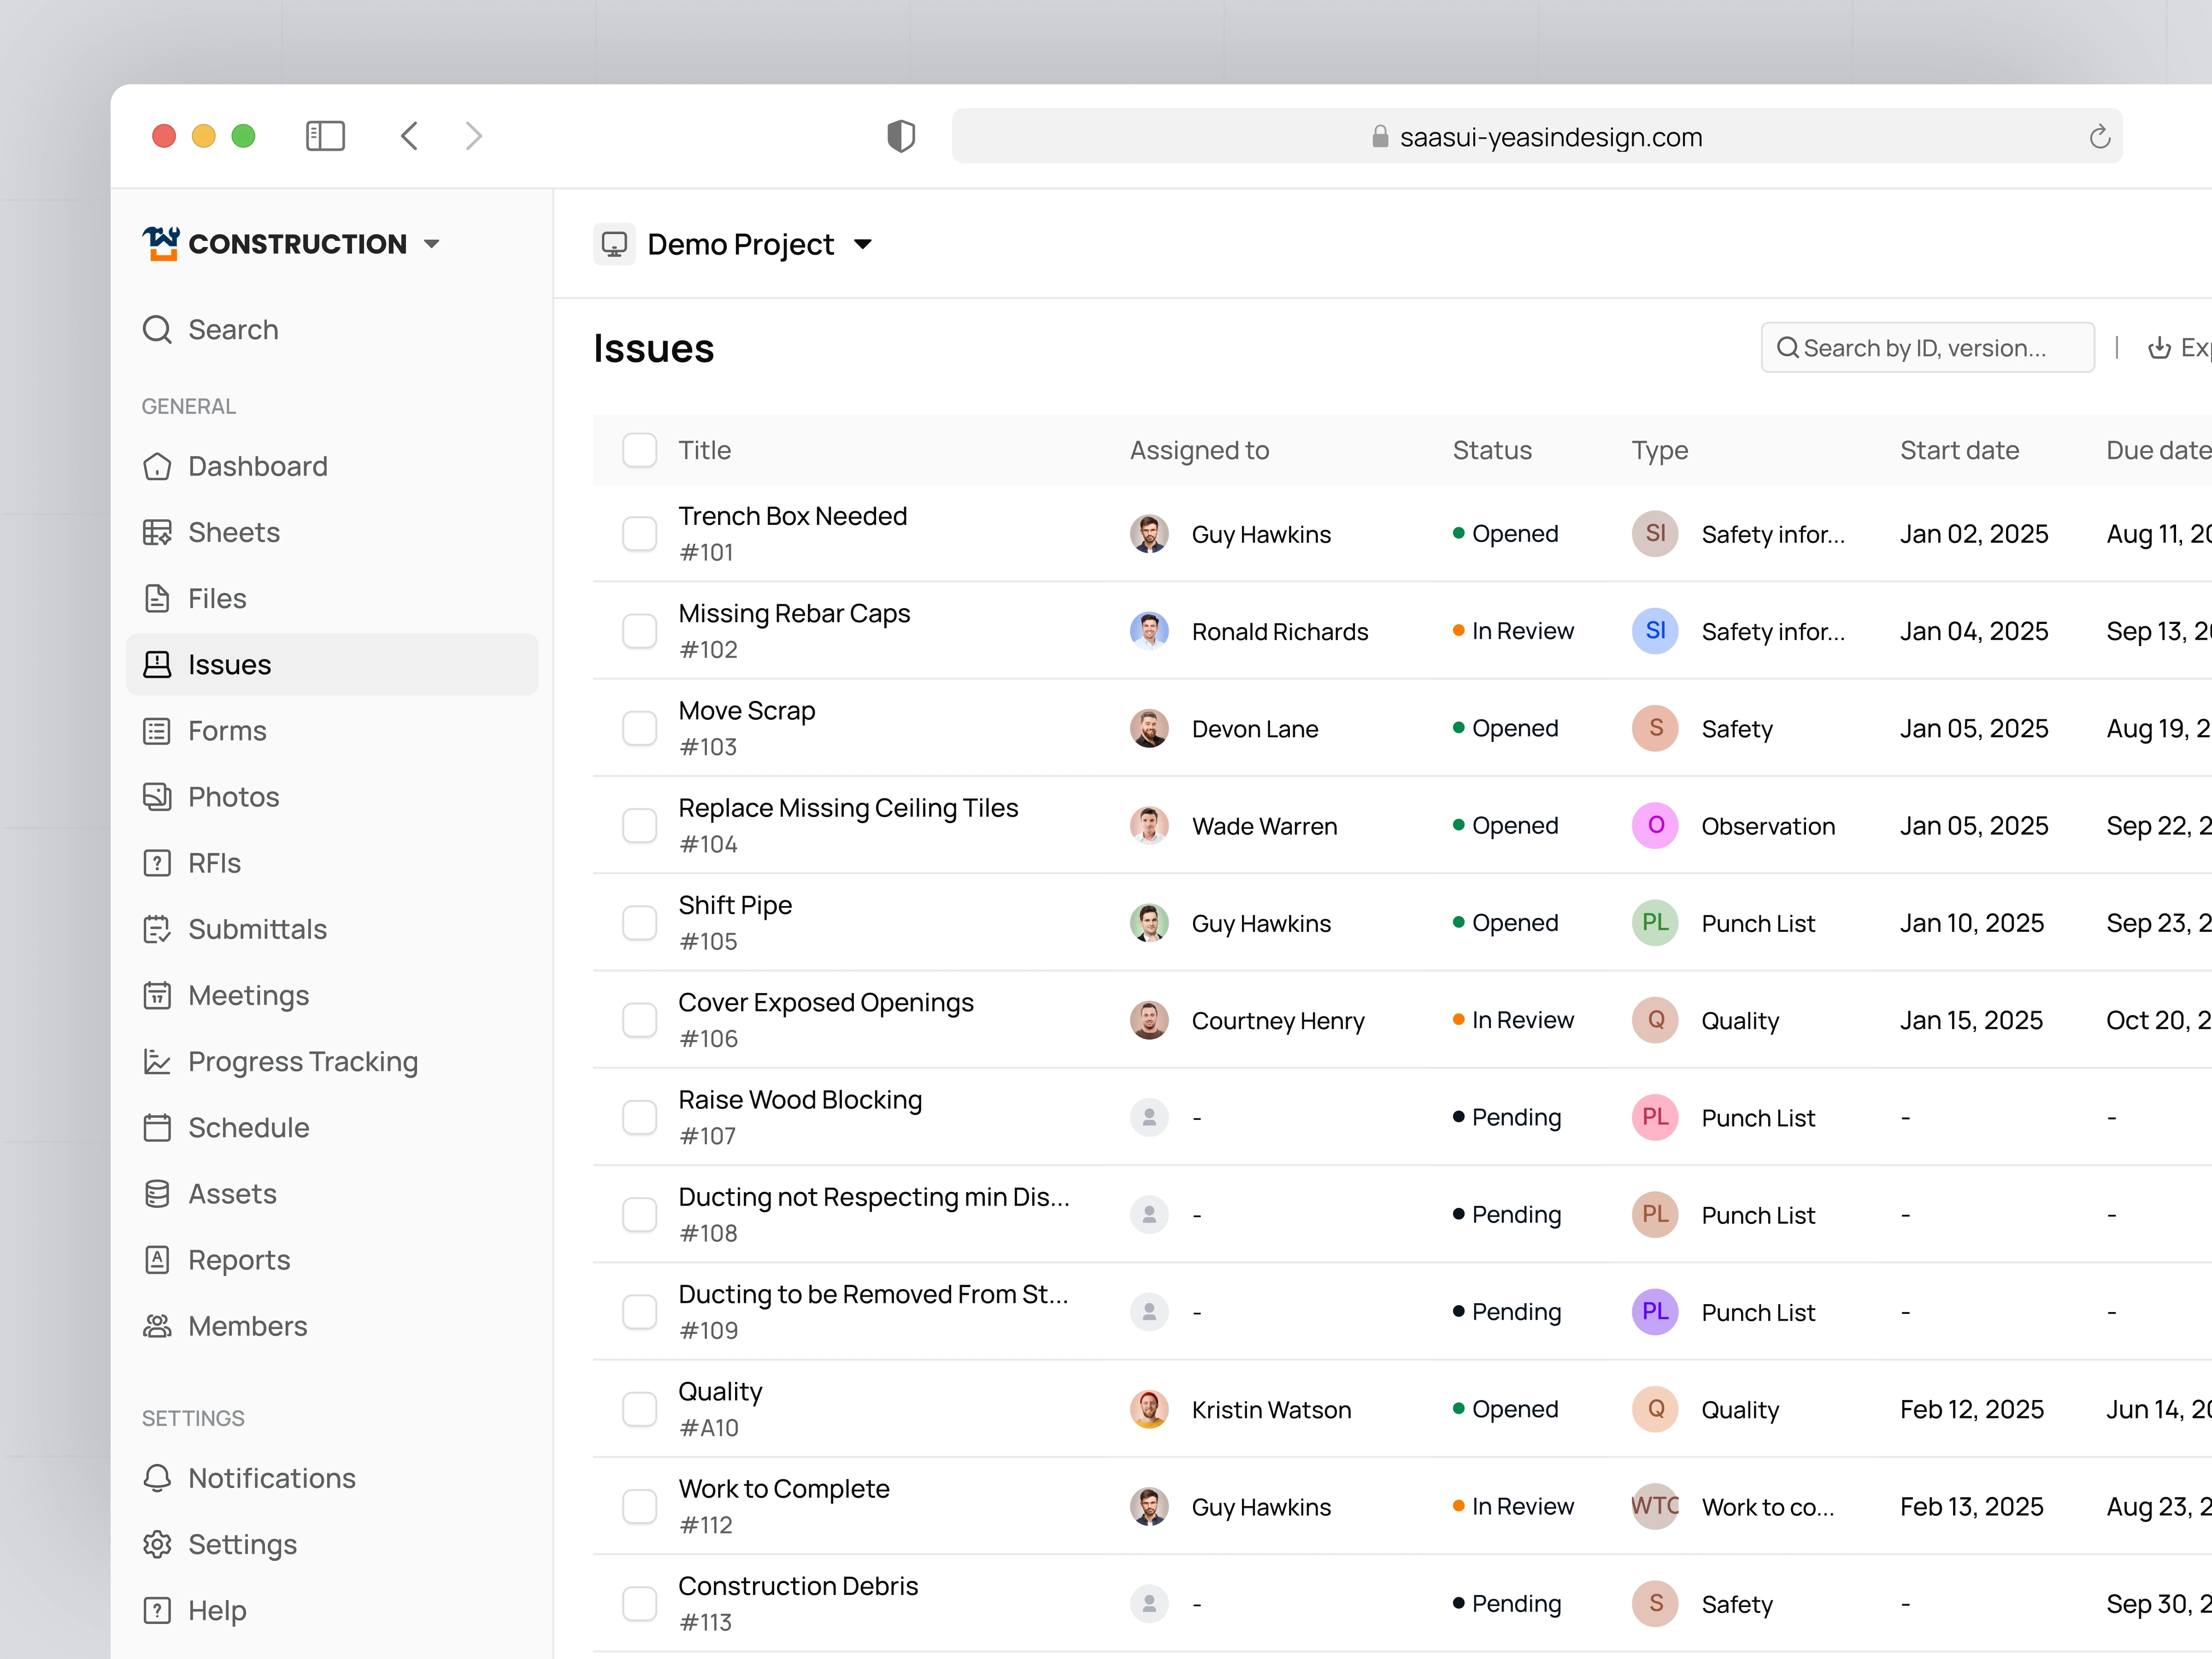
Task: Check the Work to Complete row checkbox
Action: 639,1506
